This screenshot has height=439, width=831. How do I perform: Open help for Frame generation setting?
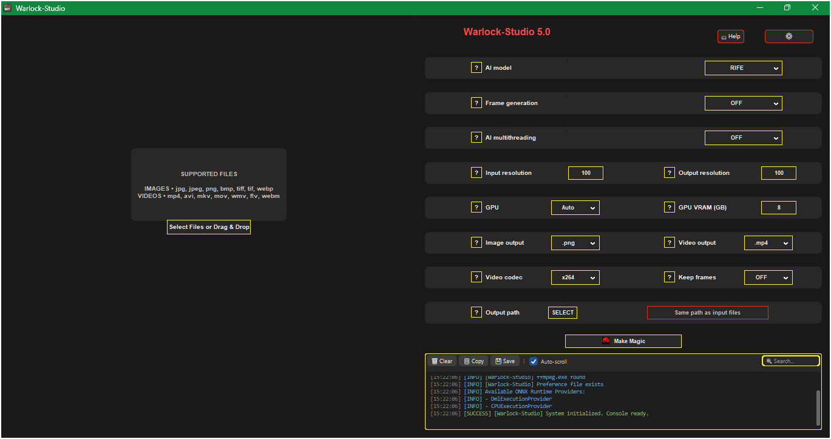click(x=477, y=103)
